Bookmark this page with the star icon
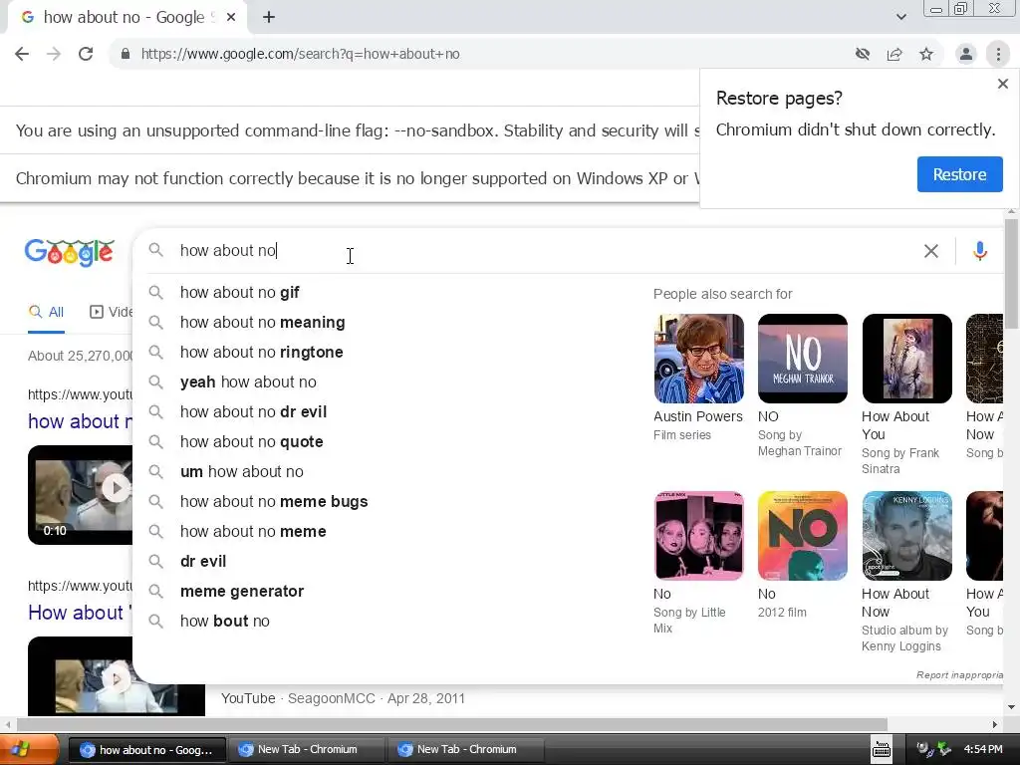The height and width of the screenshot is (765, 1020). 926,54
